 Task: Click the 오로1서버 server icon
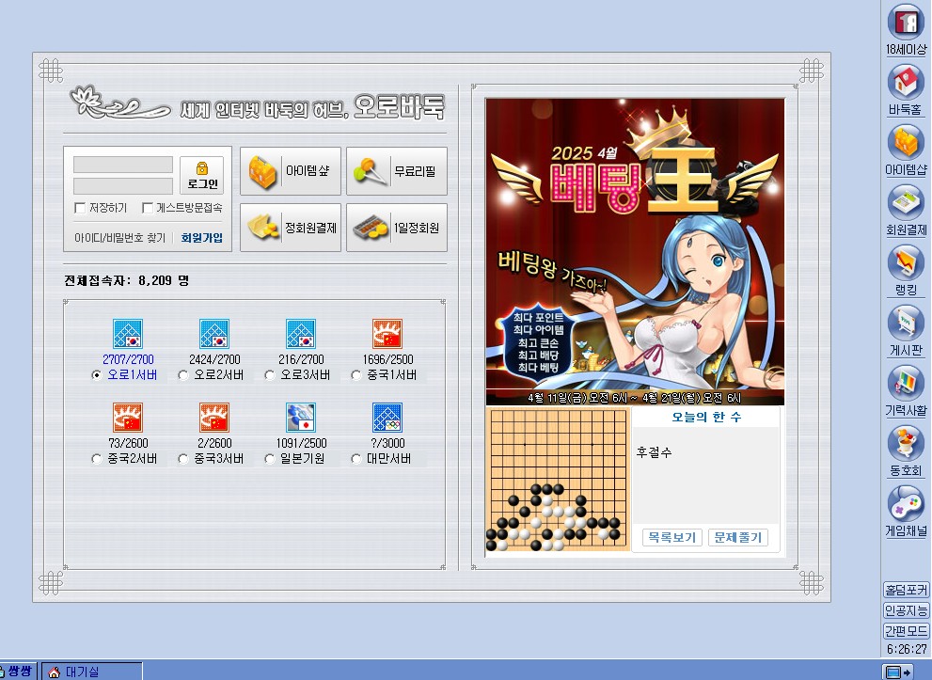pyautogui.click(x=128, y=334)
